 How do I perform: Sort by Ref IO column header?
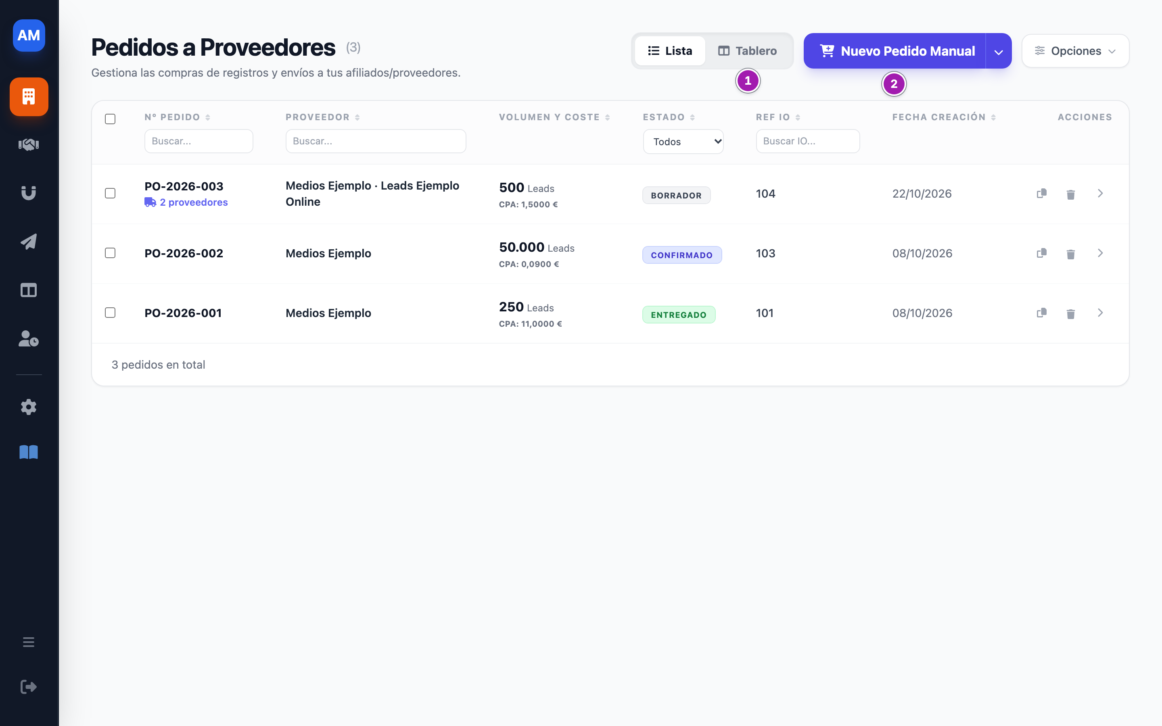click(x=778, y=117)
